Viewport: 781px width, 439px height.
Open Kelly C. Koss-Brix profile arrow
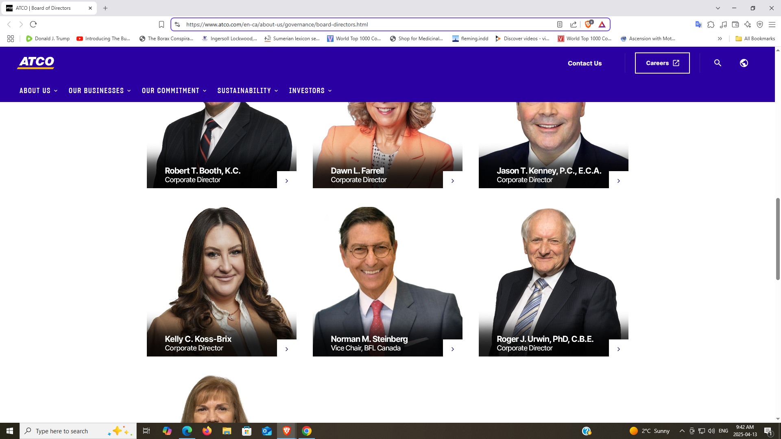287,348
